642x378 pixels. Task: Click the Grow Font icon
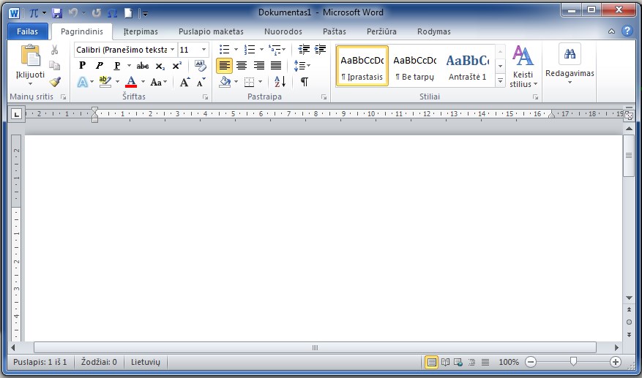pyautogui.click(x=185, y=82)
